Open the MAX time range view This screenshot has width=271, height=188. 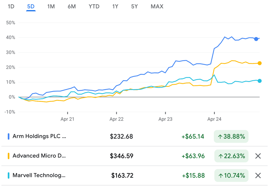click(157, 6)
